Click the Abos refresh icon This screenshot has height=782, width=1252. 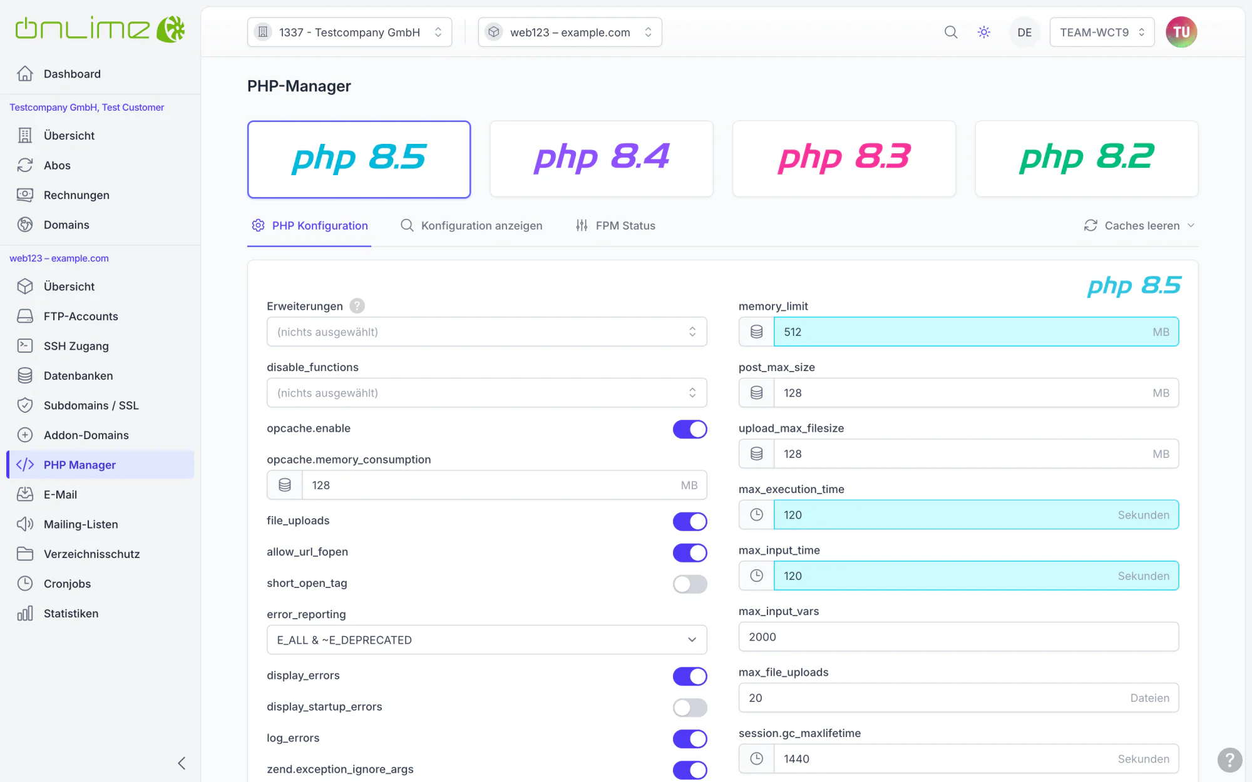[25, 165]
